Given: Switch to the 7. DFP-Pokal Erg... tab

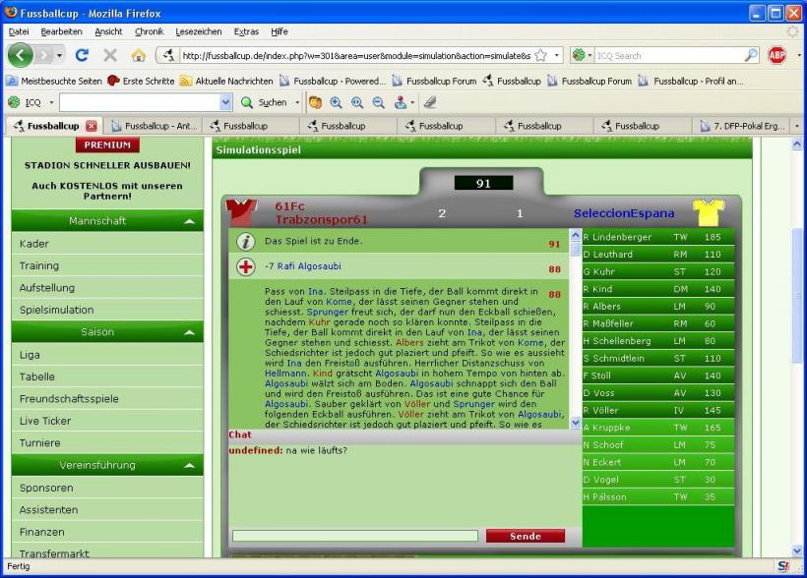Looking at the screenshot, I should [743, 126].
